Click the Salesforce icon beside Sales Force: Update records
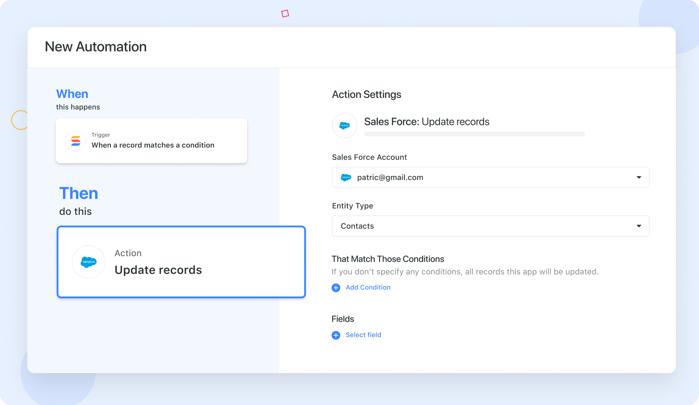 [x=345, y=125]
